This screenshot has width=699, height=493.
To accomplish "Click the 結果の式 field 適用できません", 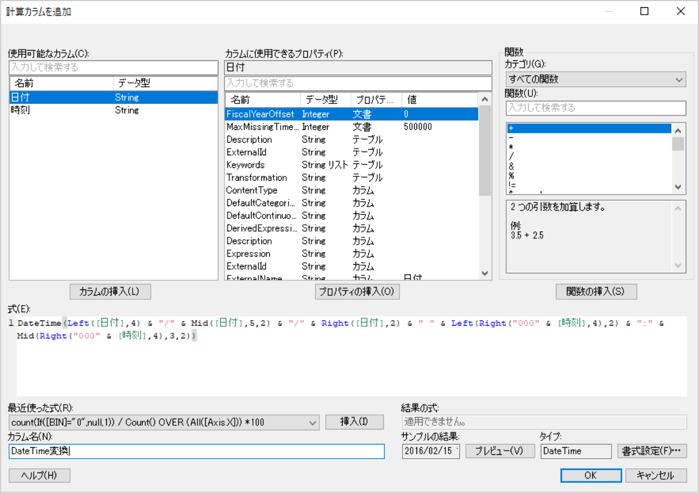I will 544,422.
